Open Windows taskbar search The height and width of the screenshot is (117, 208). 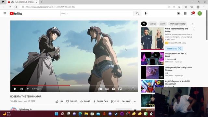[x=62, y=114]
